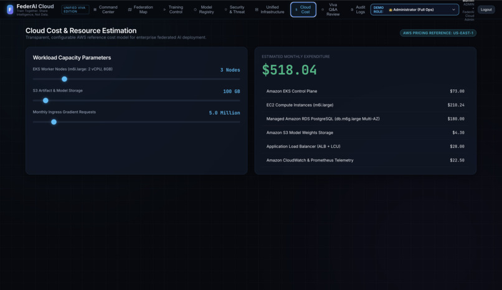The width and height of the screenshot is (502, 290).
Task: Select the EC2 Compute Instances (m6i.large) row
Action: point(366,105)
